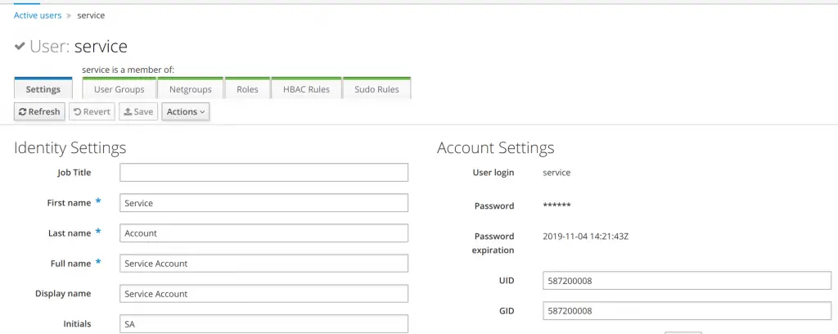The width and height of the screenshot is (838, 334).
Task: Select the User login value service
Action: (556, 173)
